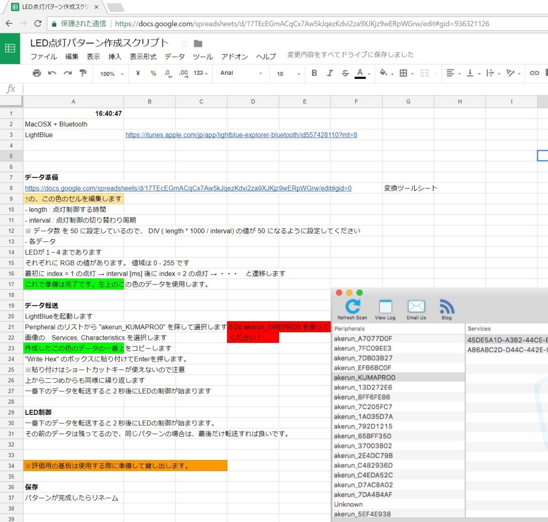
Task: Select the paint format tool
Action: click(83, 73)
